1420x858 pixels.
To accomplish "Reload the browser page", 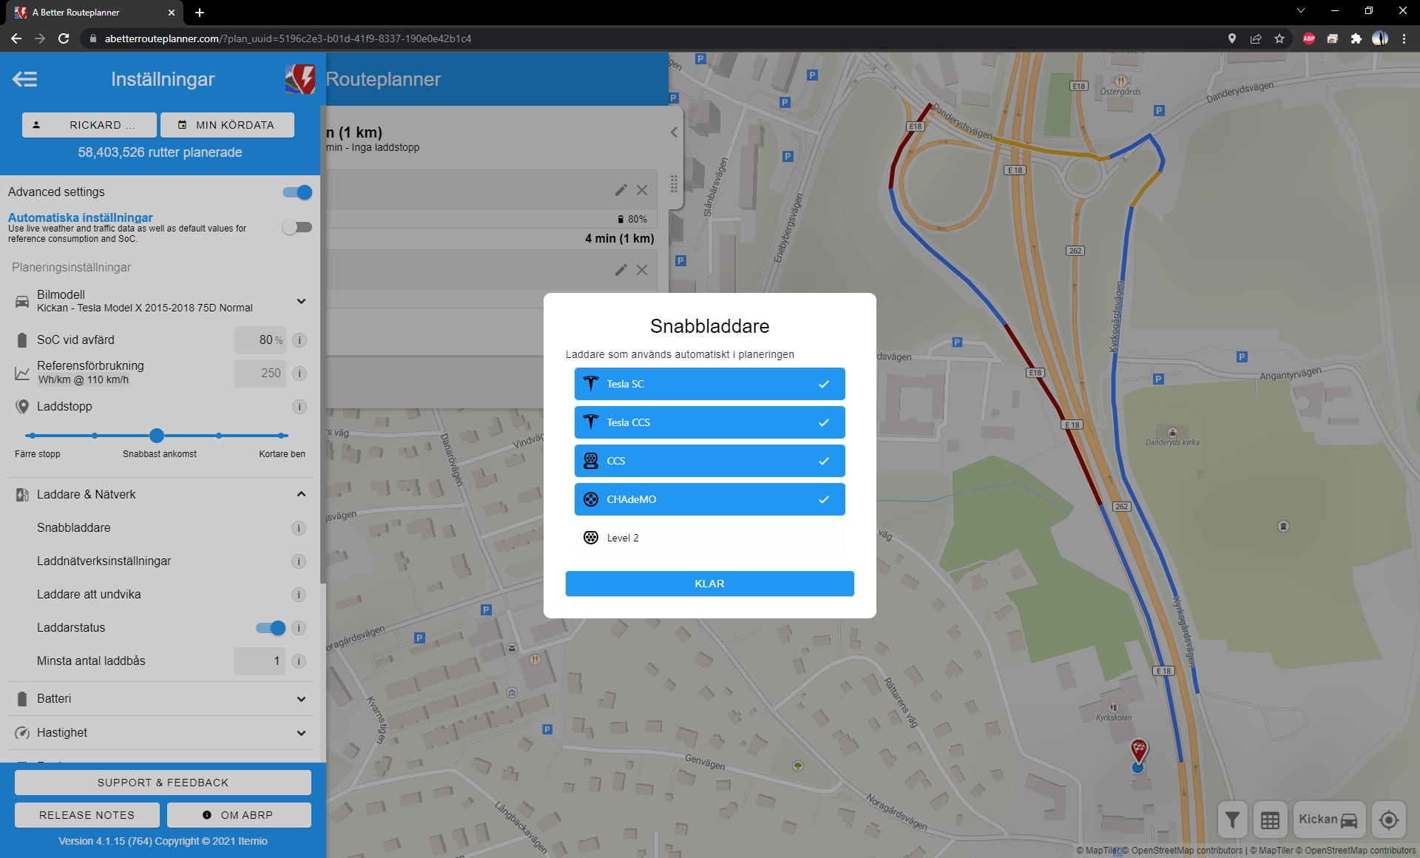I will (64, 38).
